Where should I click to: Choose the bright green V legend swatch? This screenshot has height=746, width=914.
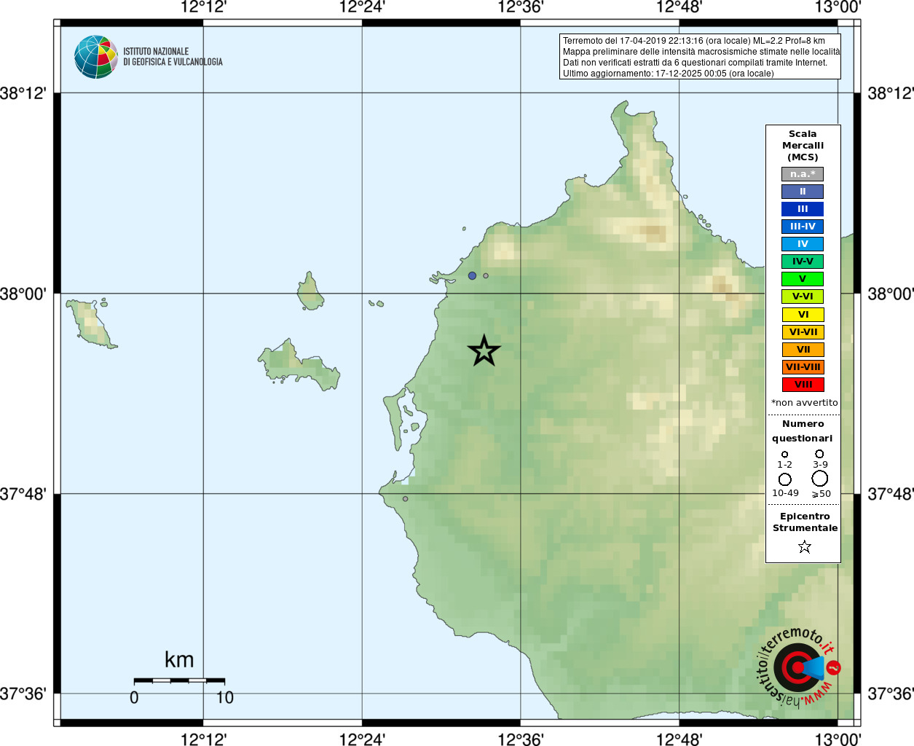[x=803, y=279]
